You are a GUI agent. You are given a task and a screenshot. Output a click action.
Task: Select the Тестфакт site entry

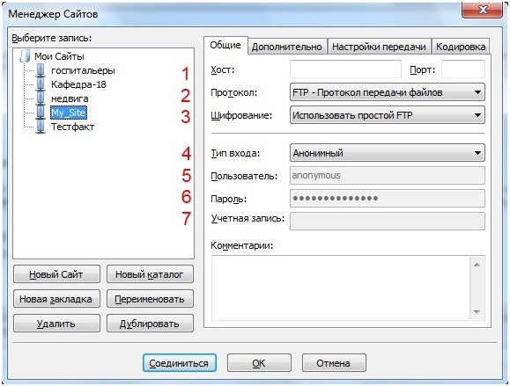coord(72,127)
